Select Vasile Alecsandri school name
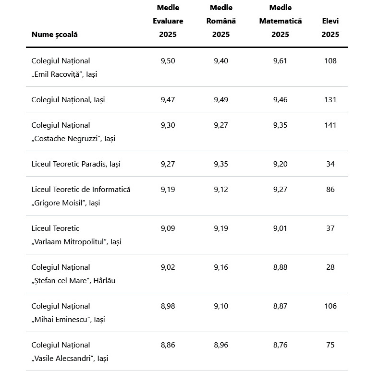Screen dimensions: 379x371 point(70,352)
